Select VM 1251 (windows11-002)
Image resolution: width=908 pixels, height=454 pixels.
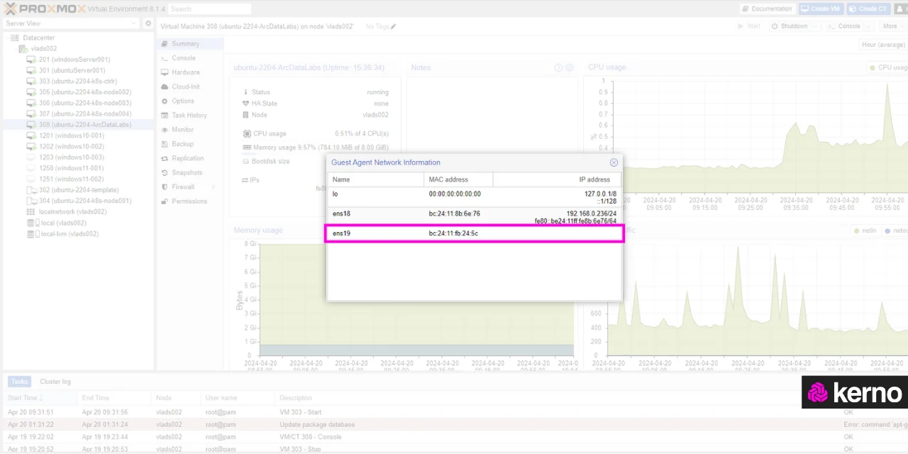pos(71,179)
